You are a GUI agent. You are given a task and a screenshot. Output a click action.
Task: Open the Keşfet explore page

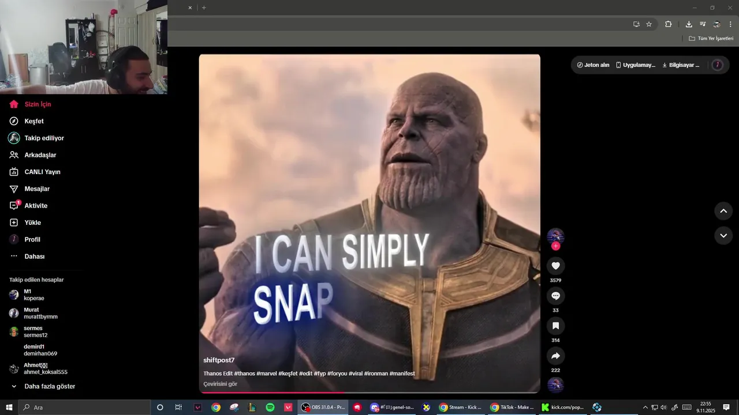(x=27, y=121)
